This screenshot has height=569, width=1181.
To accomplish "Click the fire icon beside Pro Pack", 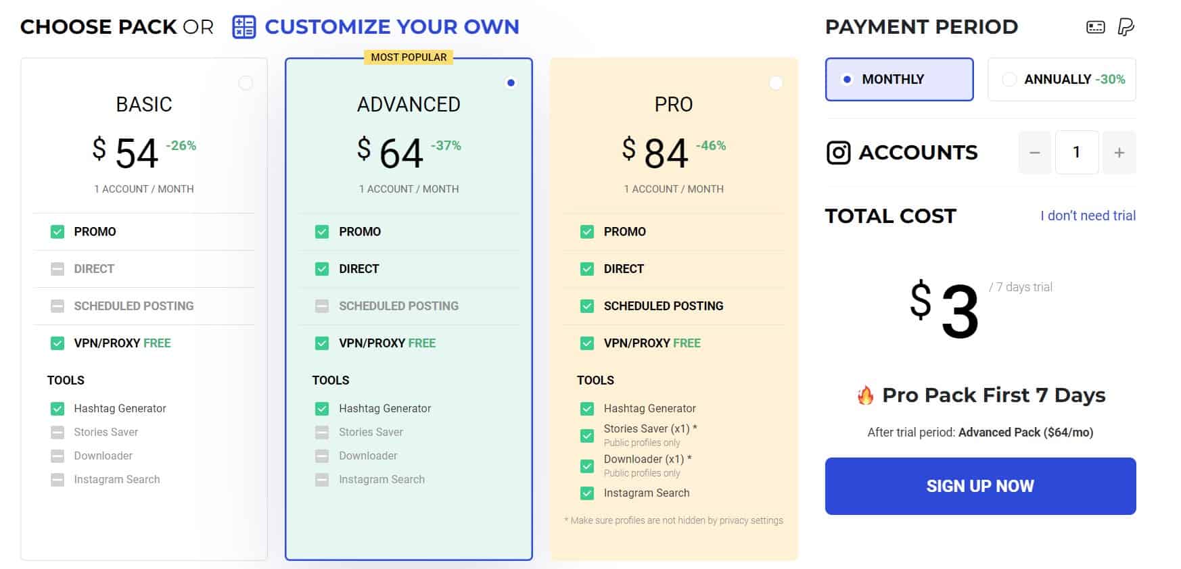I will click(x=866, y=395).
